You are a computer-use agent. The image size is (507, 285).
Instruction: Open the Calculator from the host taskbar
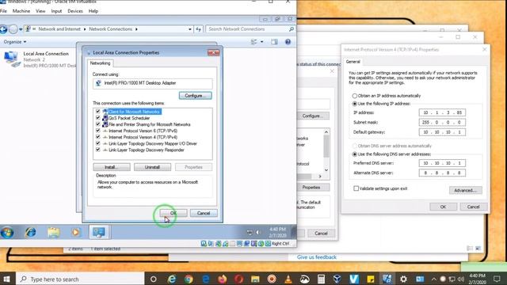pos(321,279)
